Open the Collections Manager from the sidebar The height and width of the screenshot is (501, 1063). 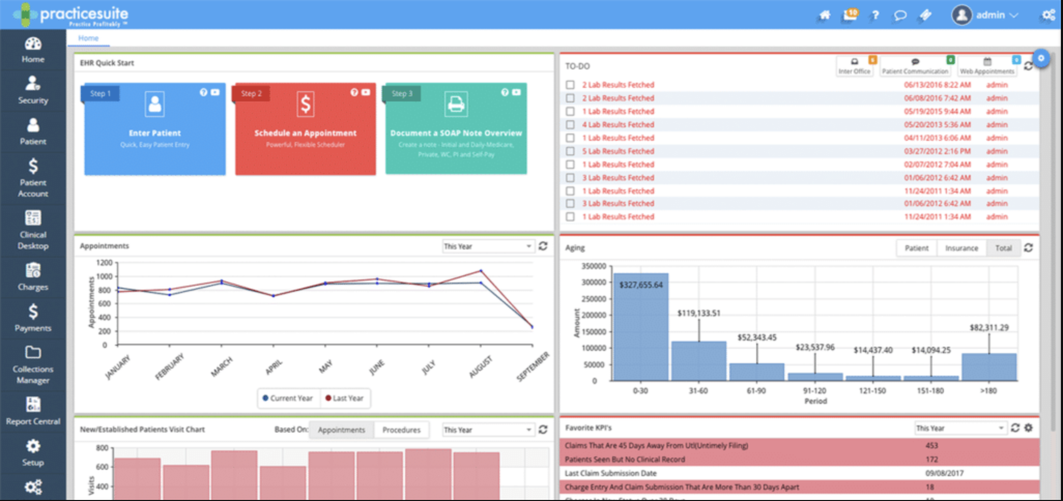pyautogui.click(x=33, y=365)
